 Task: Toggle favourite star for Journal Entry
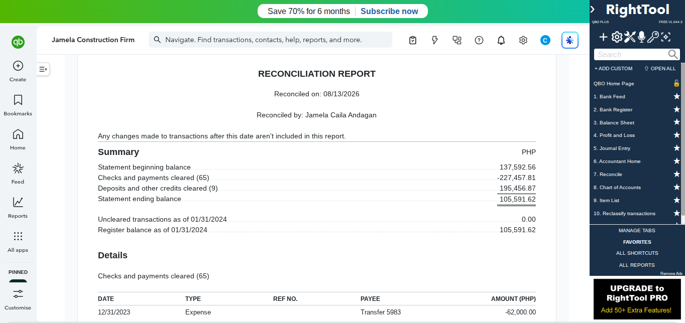[x=676, y=148]
